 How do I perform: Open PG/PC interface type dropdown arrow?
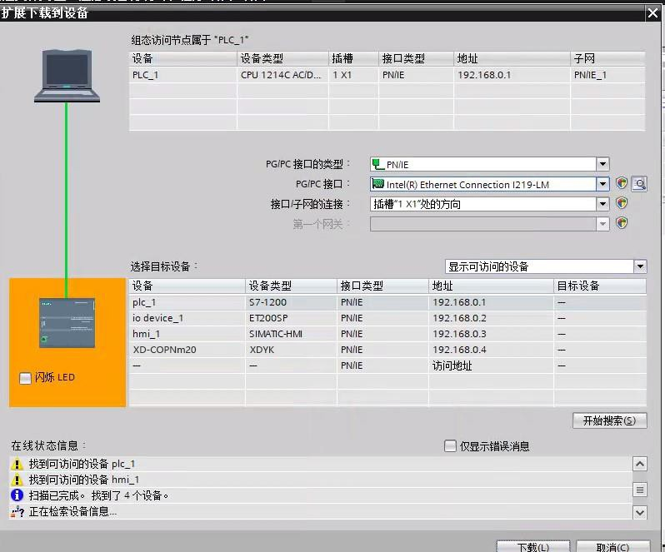[602, 164]
